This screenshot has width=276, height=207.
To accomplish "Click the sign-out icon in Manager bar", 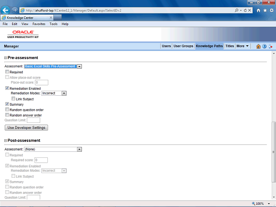I will click(x=270, y=46).
